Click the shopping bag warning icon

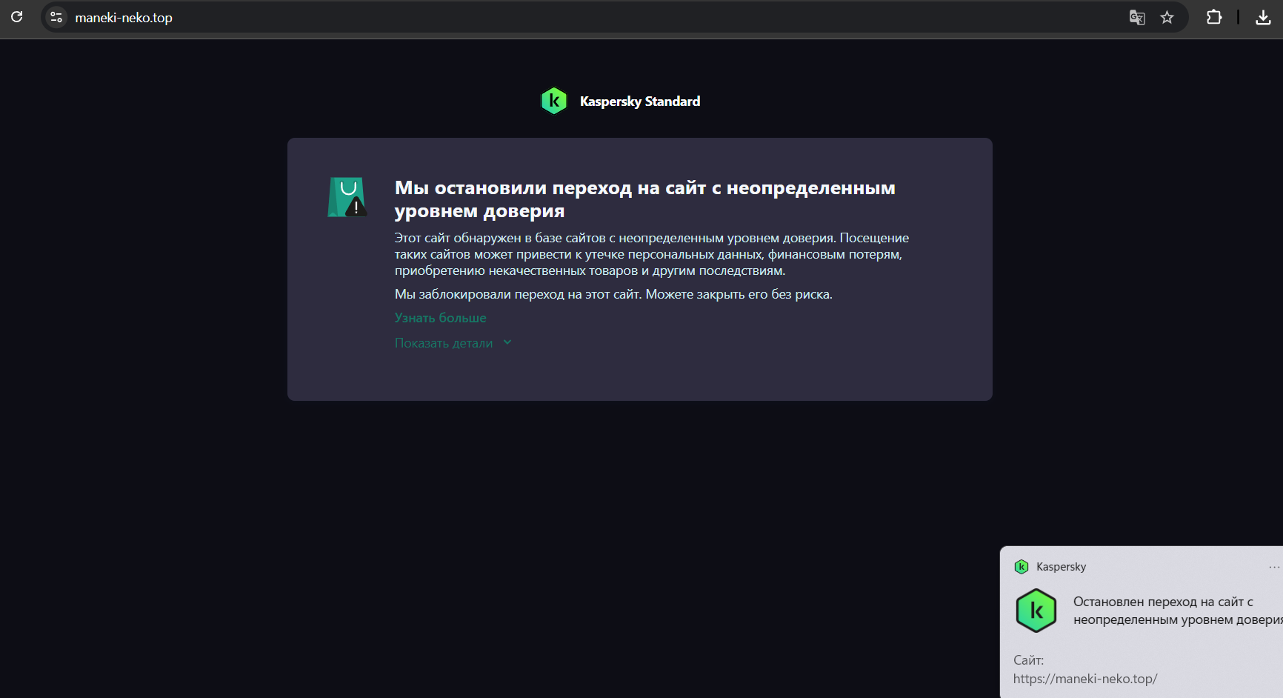347,197
